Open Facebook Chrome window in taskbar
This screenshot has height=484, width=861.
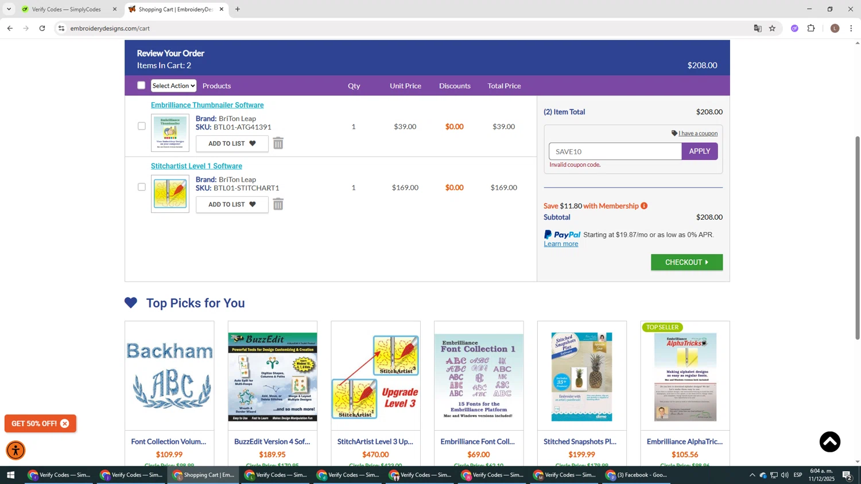point(636,475)
